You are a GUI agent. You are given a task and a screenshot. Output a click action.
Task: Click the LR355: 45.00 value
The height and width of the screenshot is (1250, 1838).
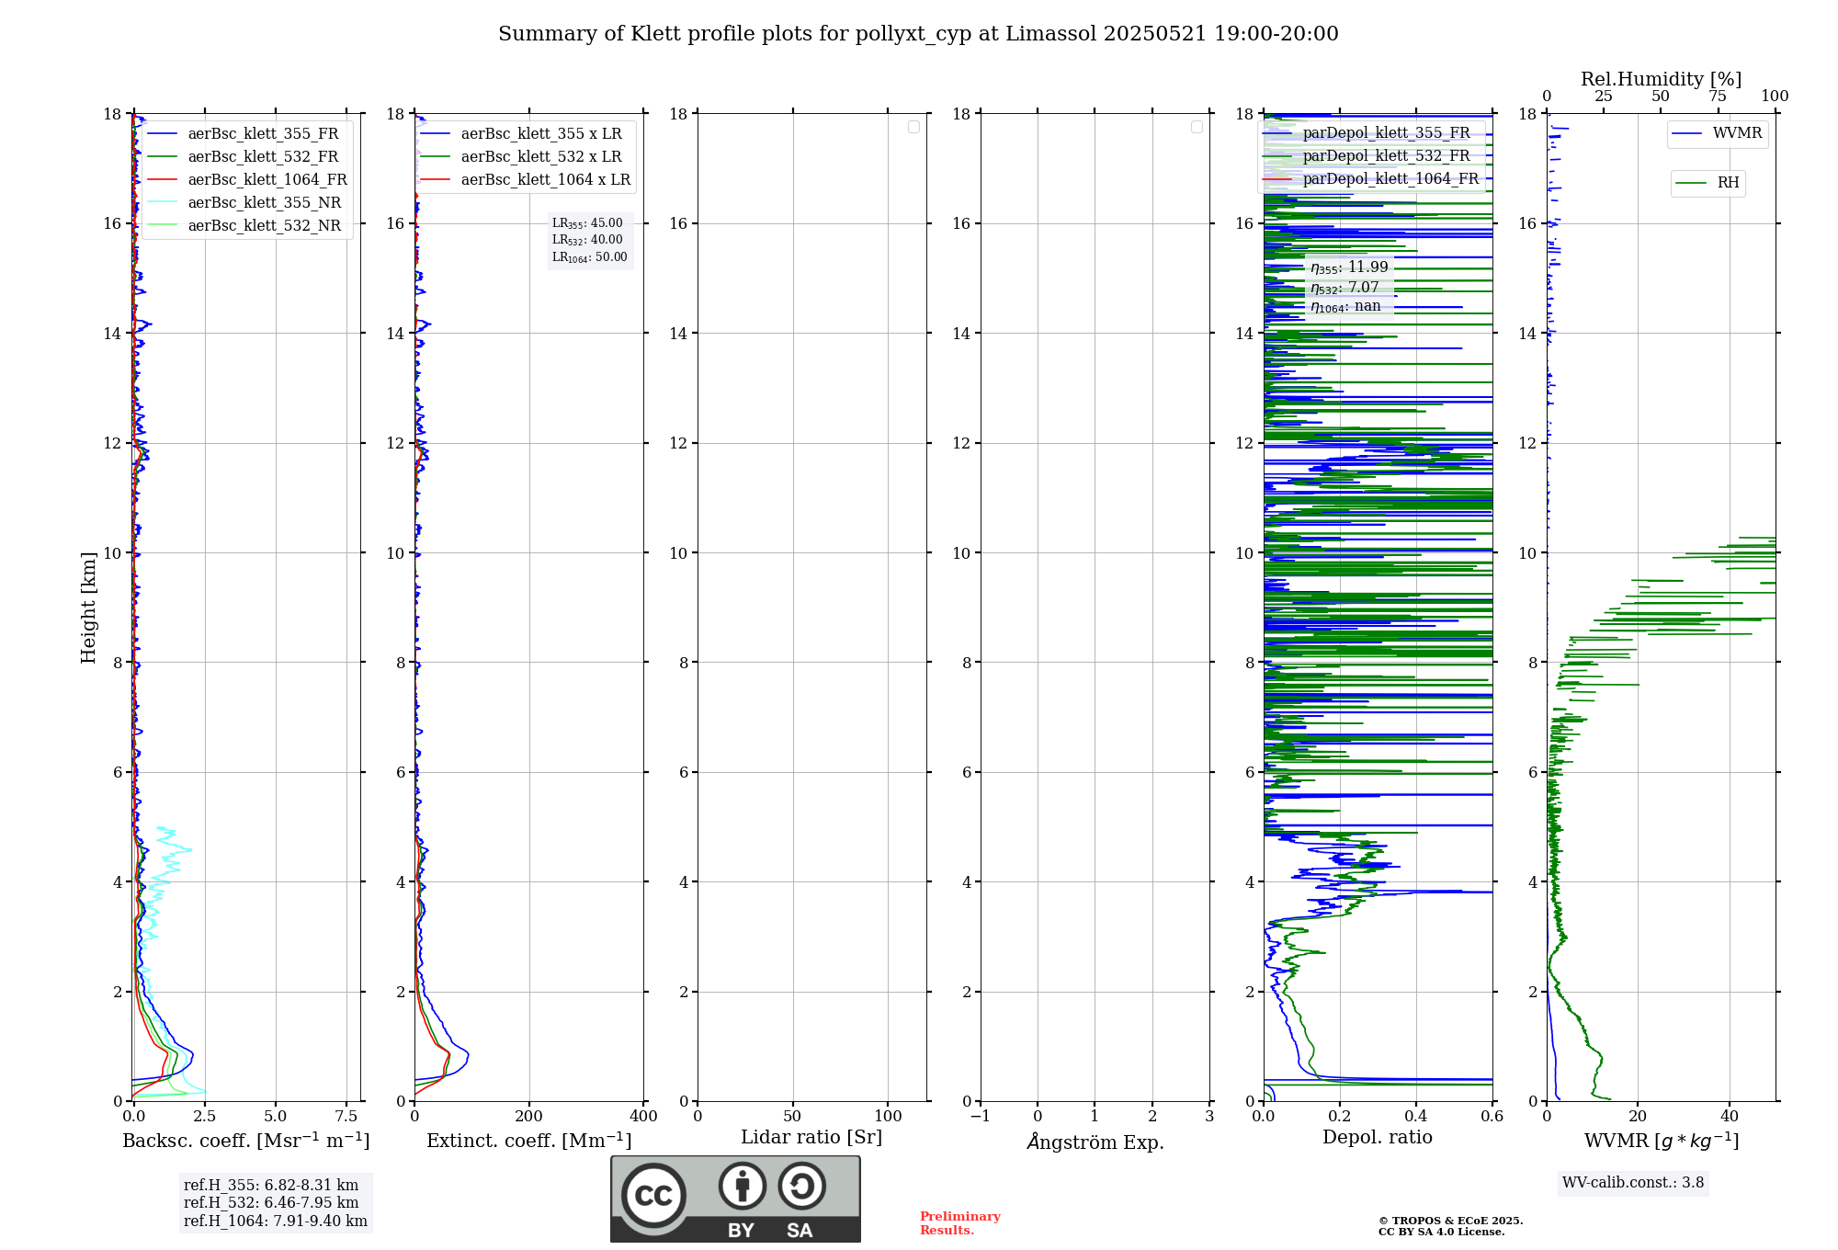point(587,223)
